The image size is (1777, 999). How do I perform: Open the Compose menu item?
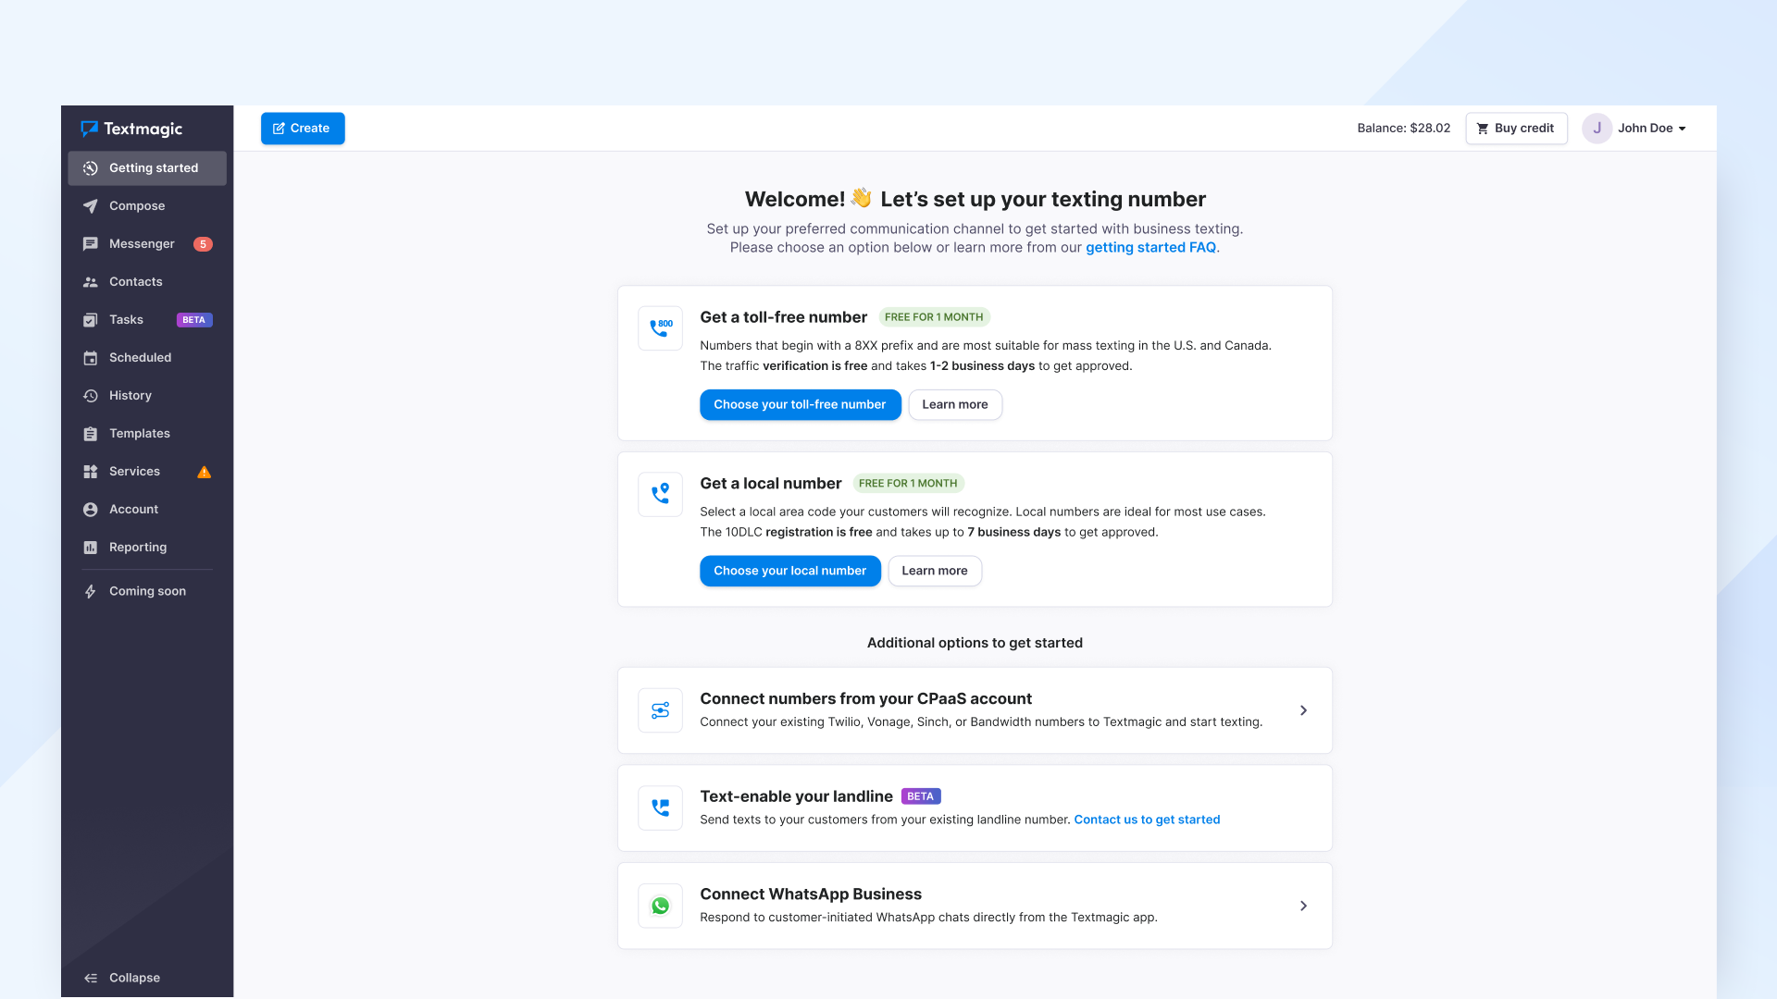pos(147,206)
